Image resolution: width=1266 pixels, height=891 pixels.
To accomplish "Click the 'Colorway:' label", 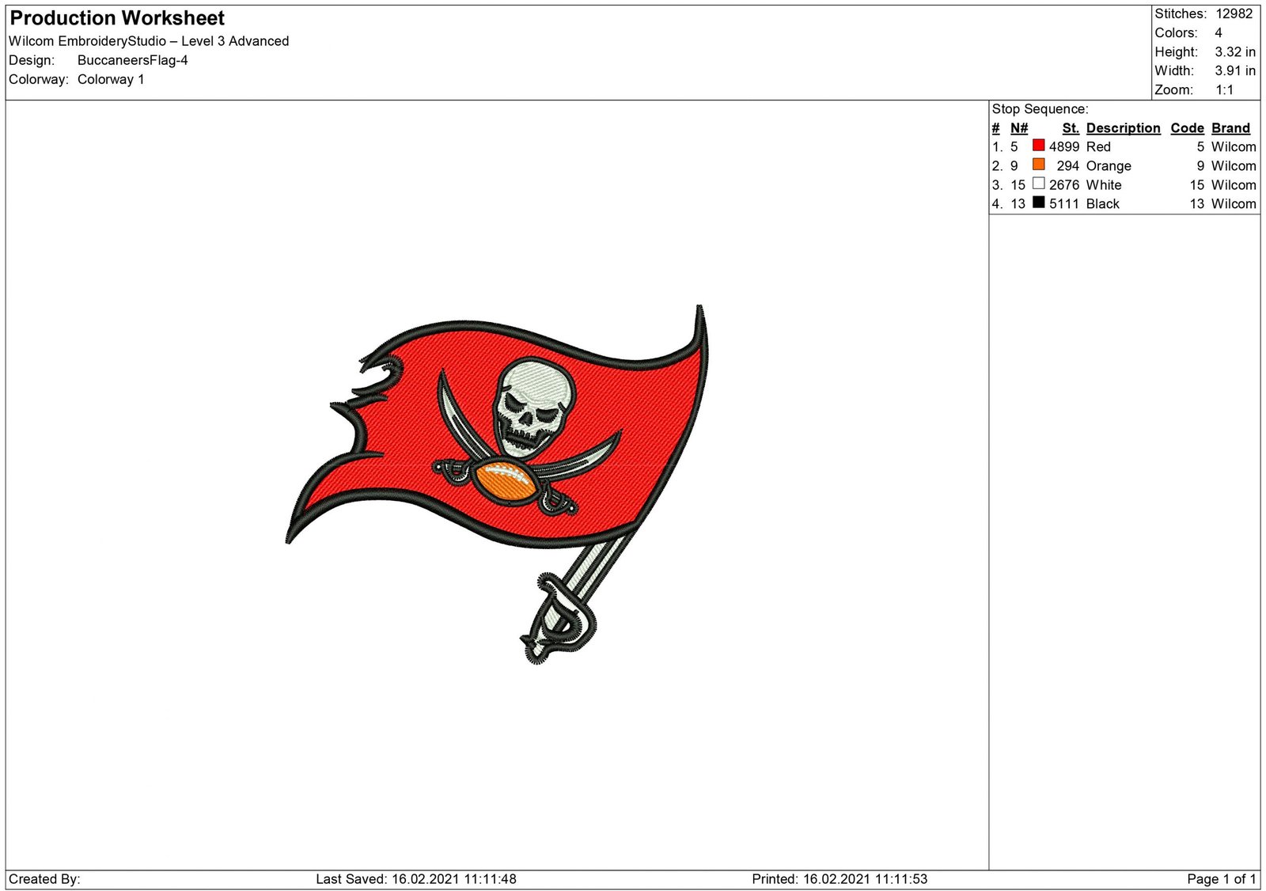I will tap(39, 79).
